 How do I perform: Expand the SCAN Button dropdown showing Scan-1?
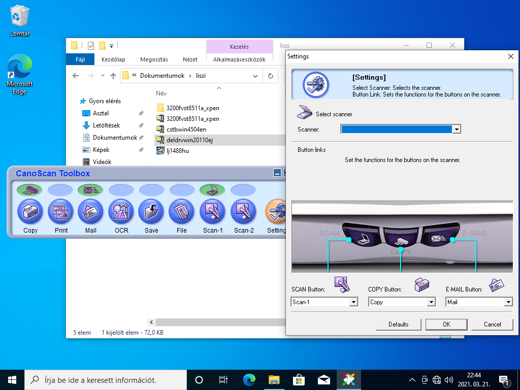(353, 302)
